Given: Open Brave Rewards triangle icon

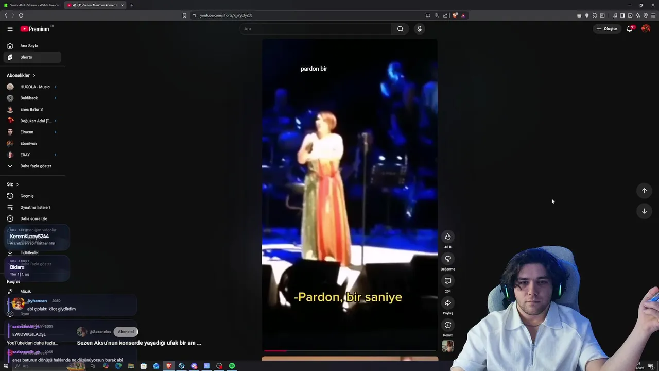Looking at the screenshot, I should point(463,15).
